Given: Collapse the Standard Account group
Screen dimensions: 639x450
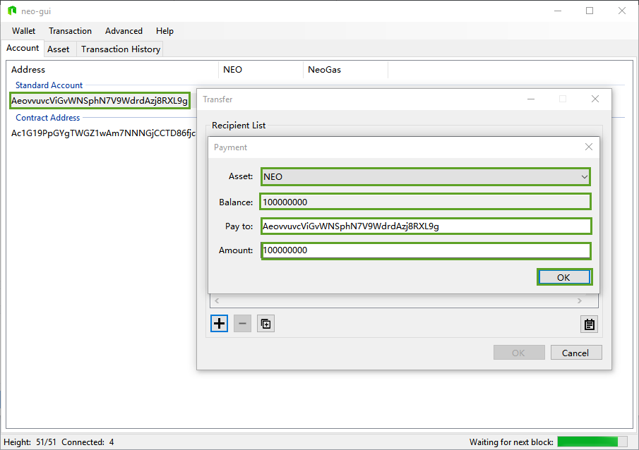Looking at the screenshot, I should (49, 85).
